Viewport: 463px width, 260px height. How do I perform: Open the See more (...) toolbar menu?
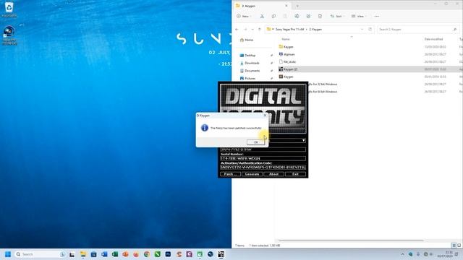coord(376,16)
